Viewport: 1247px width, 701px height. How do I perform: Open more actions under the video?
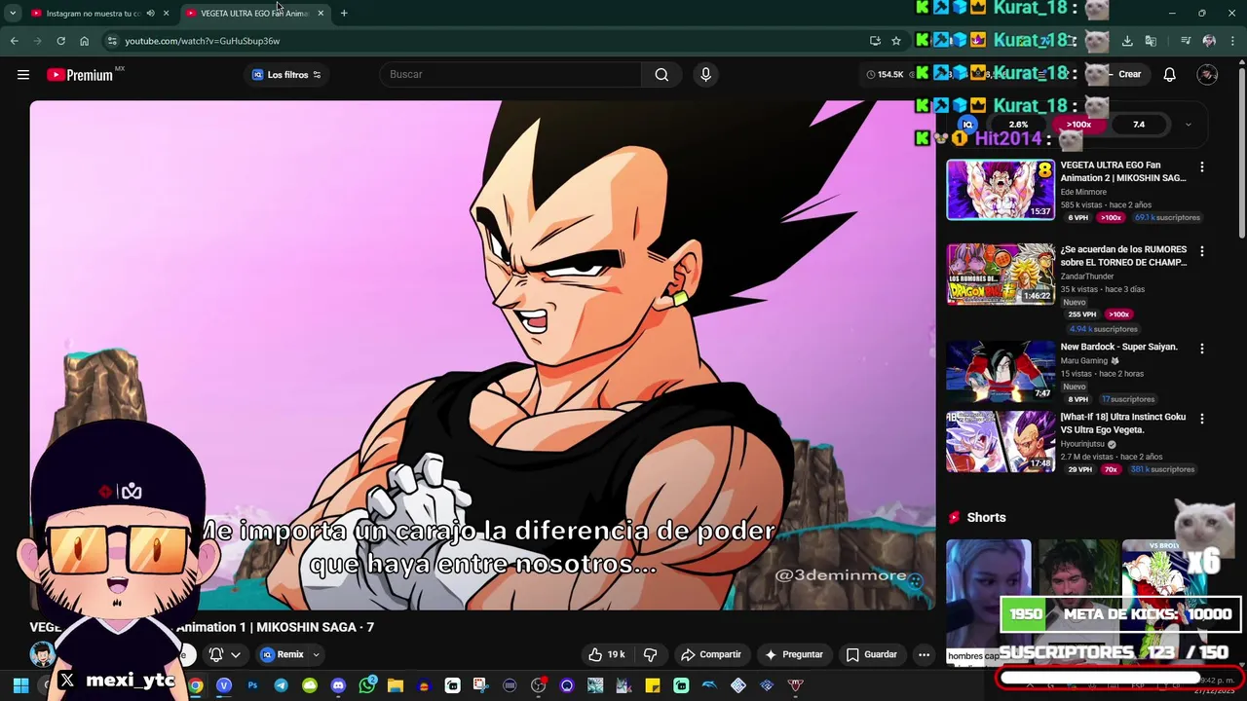[x=924, y=655]
